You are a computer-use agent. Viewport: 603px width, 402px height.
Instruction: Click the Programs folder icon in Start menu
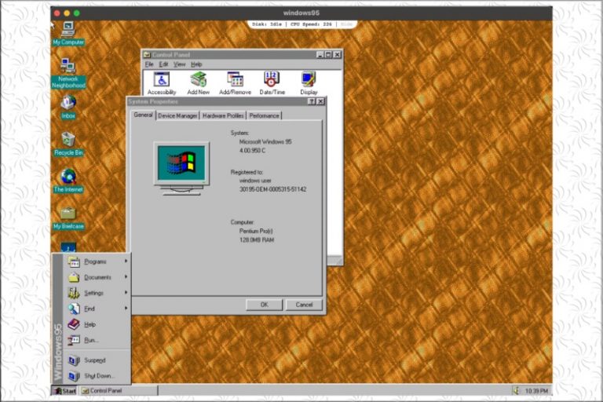point(74,261)
